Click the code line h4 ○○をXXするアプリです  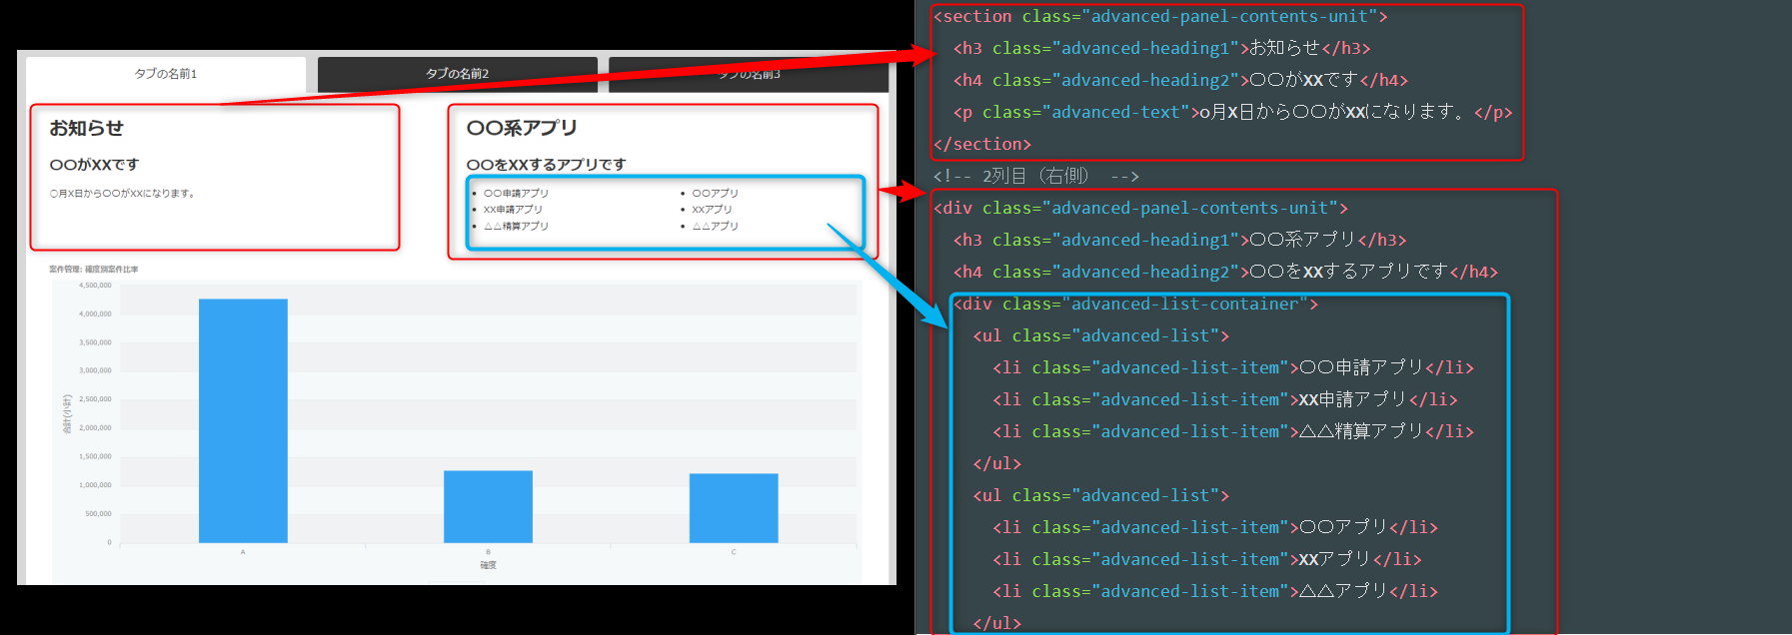(1226, 272)
